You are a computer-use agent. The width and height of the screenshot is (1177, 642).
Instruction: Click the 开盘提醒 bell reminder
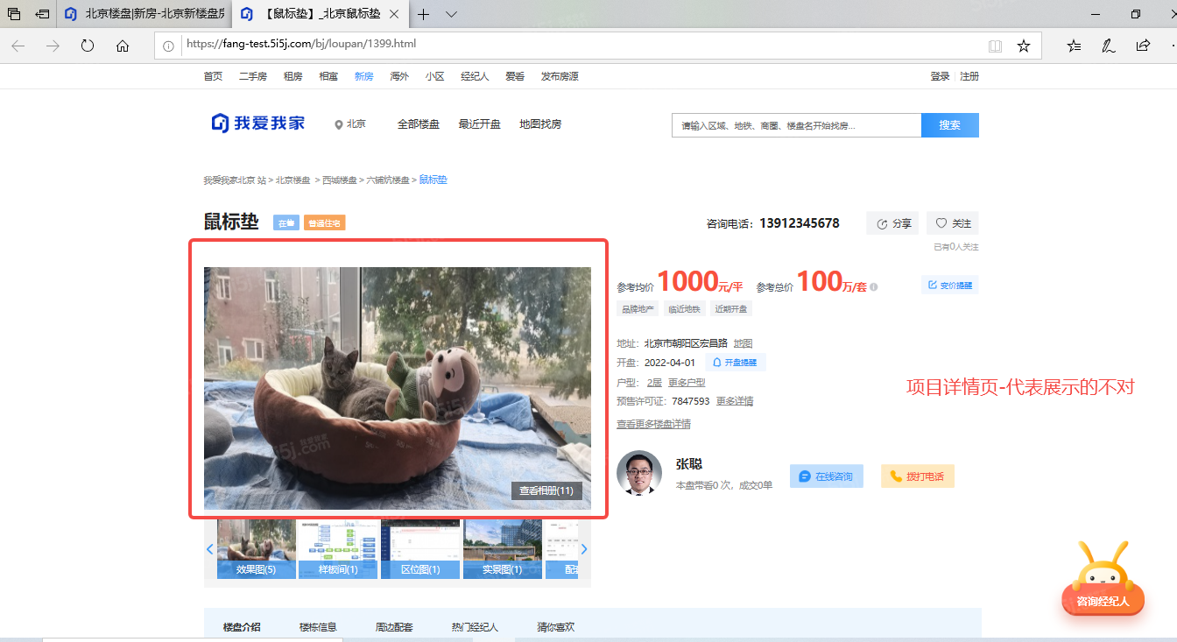click(x=736, y=362)
